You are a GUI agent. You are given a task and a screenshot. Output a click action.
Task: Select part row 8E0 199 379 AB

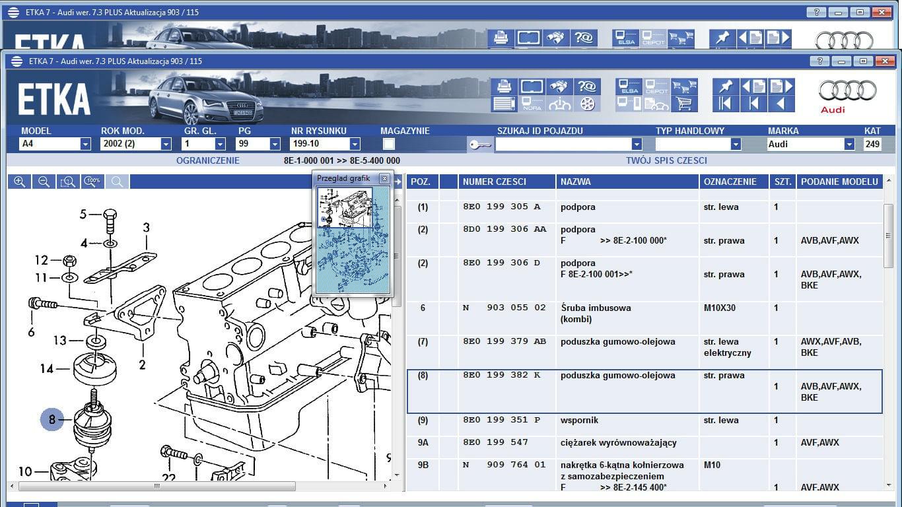click(644, 352)
